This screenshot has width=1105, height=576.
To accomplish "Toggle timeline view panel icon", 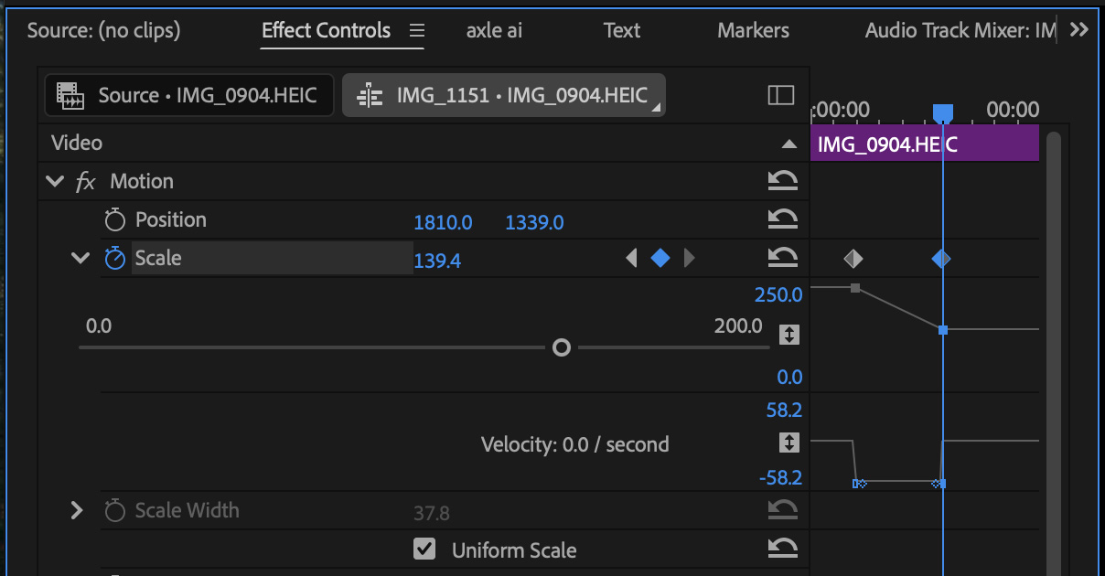I will tap(781, 95).
